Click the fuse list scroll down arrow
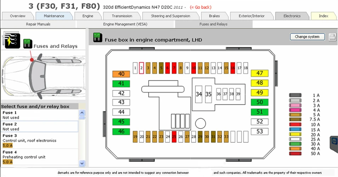 pyautogui.click(x=82, y=163)
